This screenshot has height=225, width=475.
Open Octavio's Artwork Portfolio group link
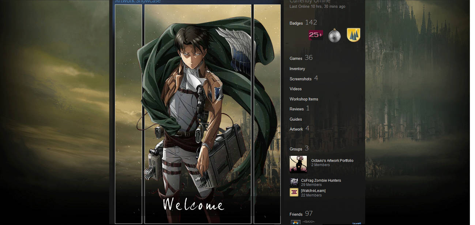[x=332, y=161]
